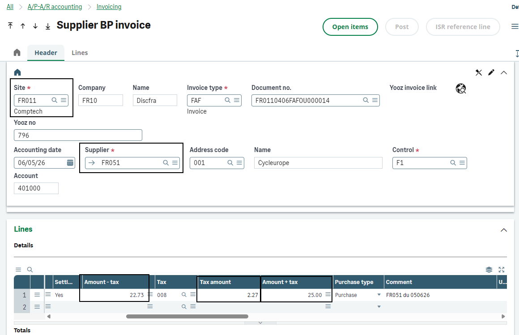Image resolution: width=519 pixels, height=335 pixels.
Task: Click the Open items button
Action: point(350,27)
